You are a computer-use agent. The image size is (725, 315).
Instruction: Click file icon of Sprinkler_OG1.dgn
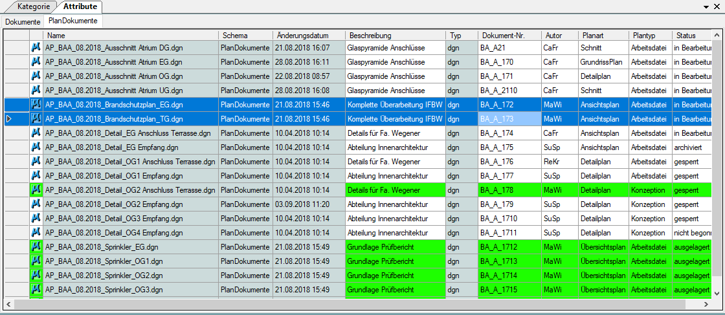36,261
